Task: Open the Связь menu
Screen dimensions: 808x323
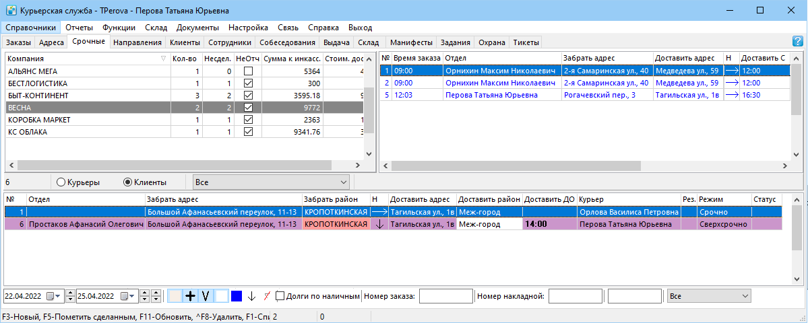Action: [x=288, y=28]
